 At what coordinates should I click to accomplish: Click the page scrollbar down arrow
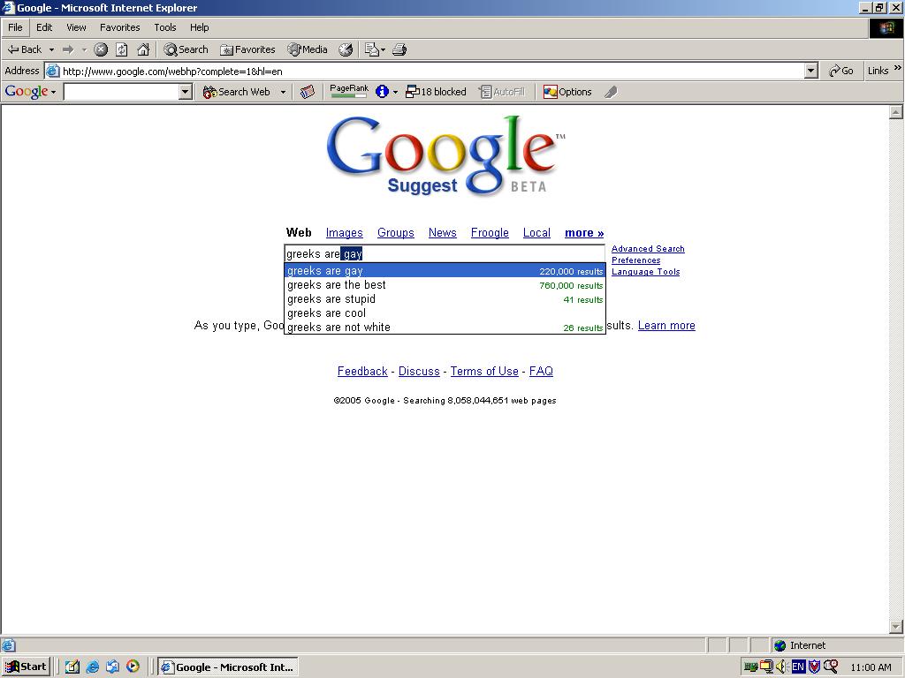[x=896, y=626]
